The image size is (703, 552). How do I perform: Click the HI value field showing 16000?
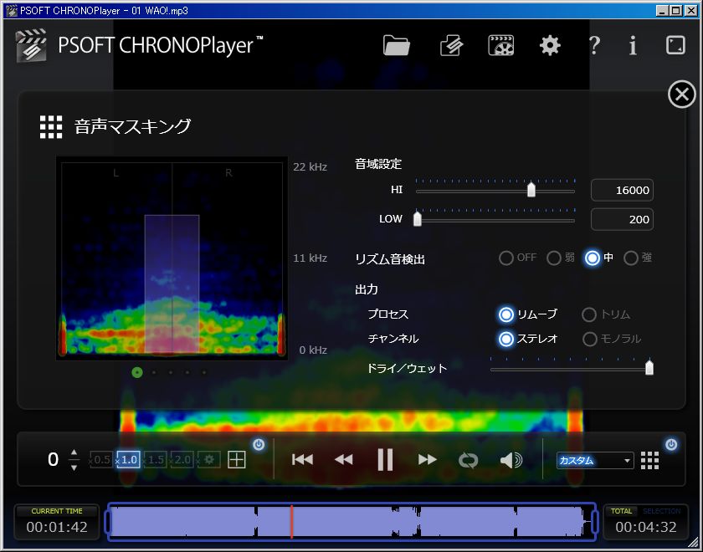(622, 190)
